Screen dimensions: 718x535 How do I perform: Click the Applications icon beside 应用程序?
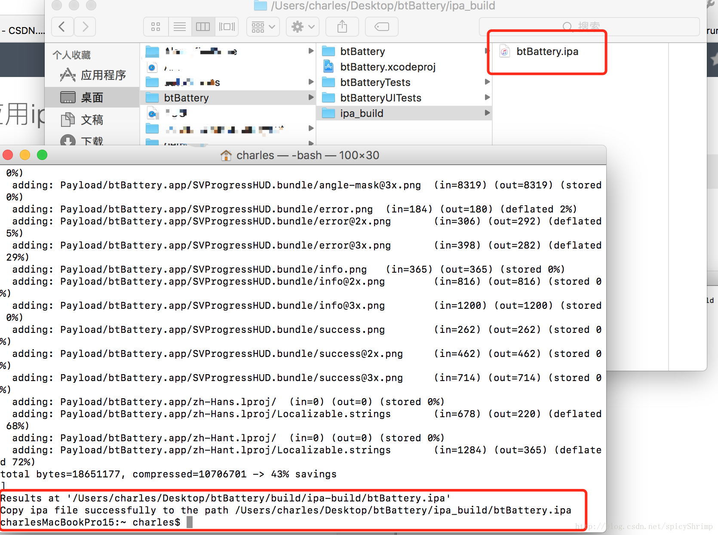coord(68,75)
